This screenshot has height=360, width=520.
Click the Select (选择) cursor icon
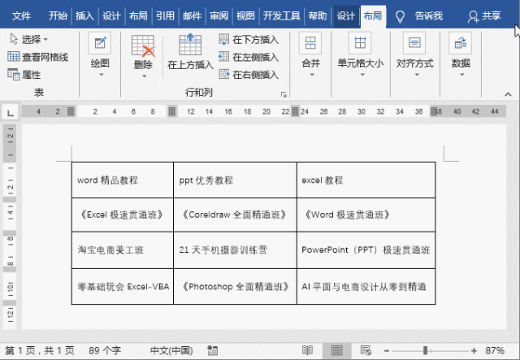pos(14,39)
